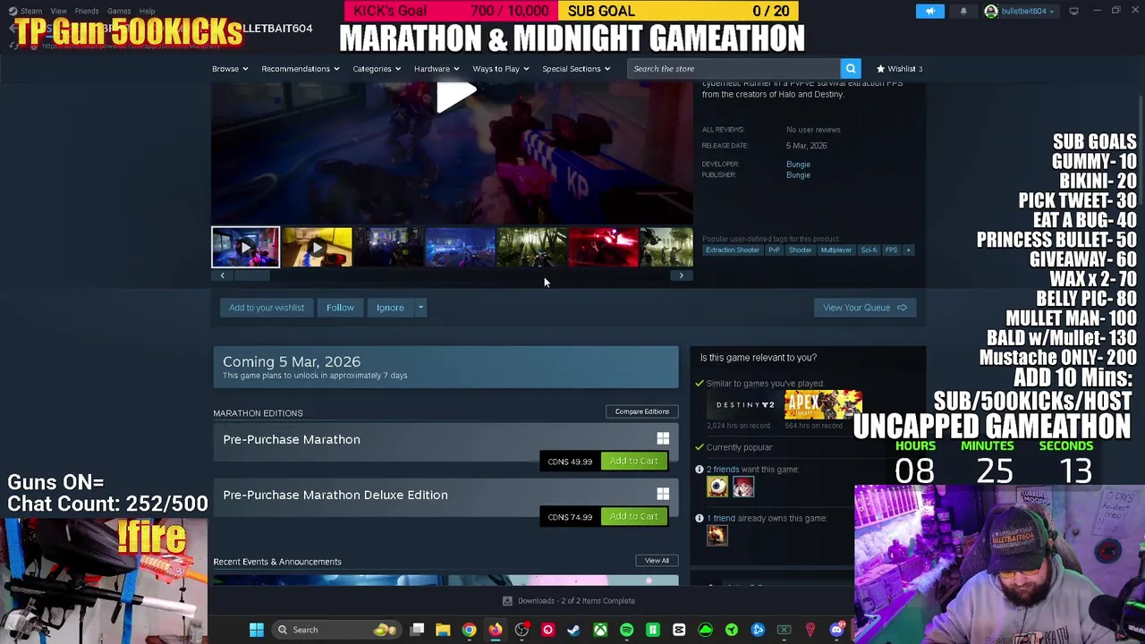Click the store search magnifier button
The image size is (1145, 644).
(851, 69)
